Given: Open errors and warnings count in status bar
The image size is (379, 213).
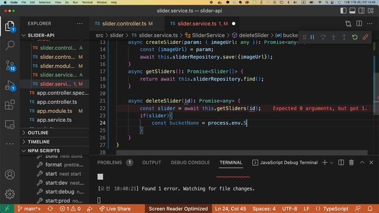Looking at the screenshot, I should (x=70, y=209).
